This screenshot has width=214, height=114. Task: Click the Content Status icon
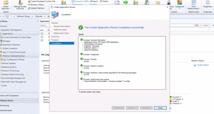pos(195,65)
